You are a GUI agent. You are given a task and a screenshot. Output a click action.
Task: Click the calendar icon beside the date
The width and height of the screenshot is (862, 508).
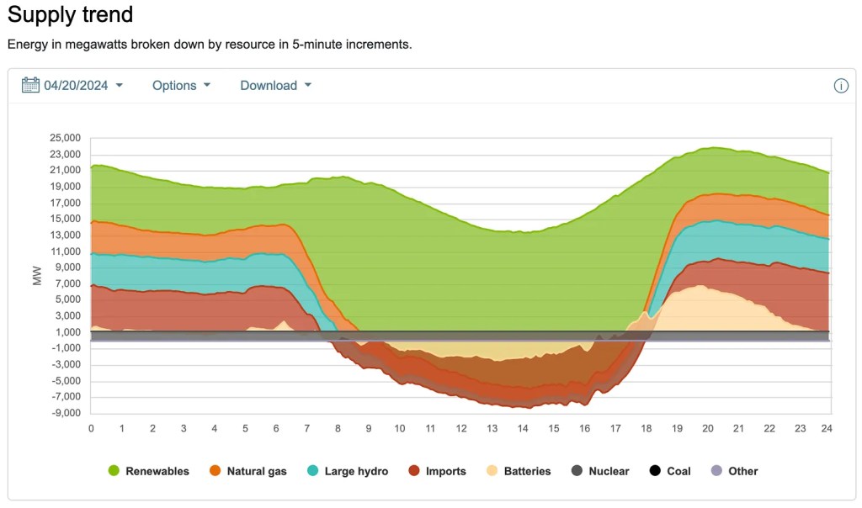tap(31, 85)
